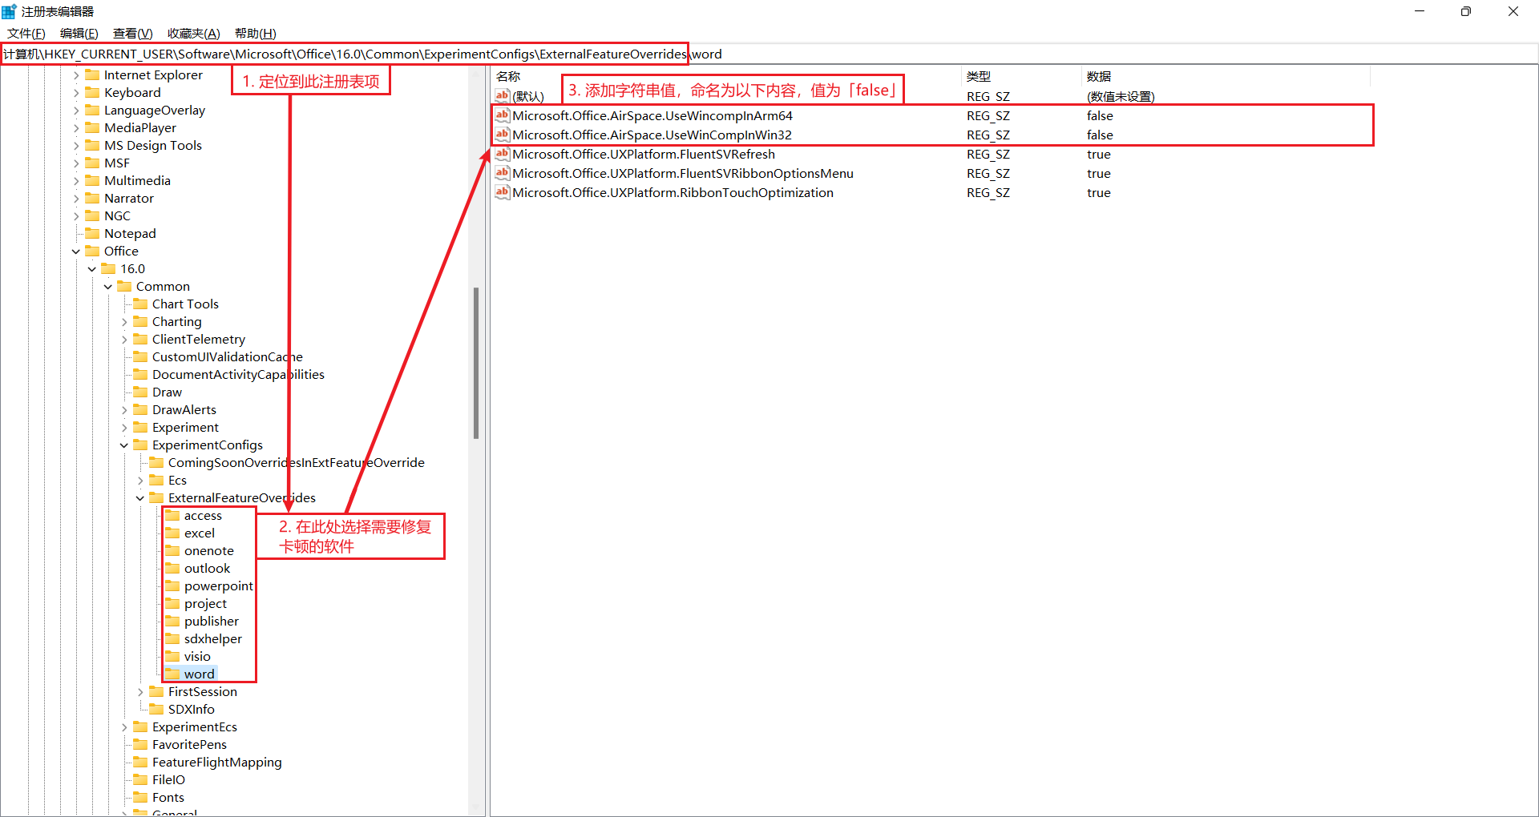Select the powerpoint folder icon
This screenshot has height=817, width=1539.
click(x=172, y=586)
